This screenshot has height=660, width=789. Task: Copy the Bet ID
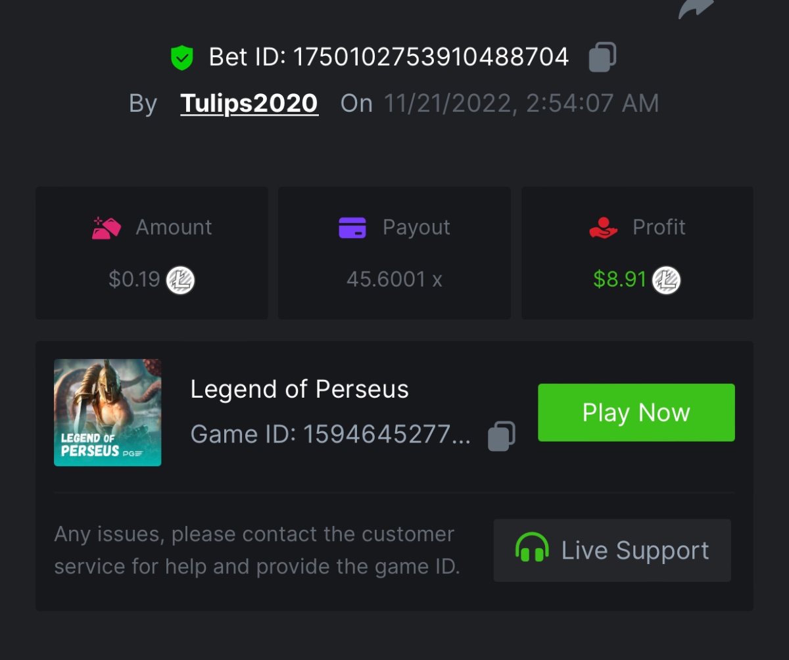tap(602, 57)
